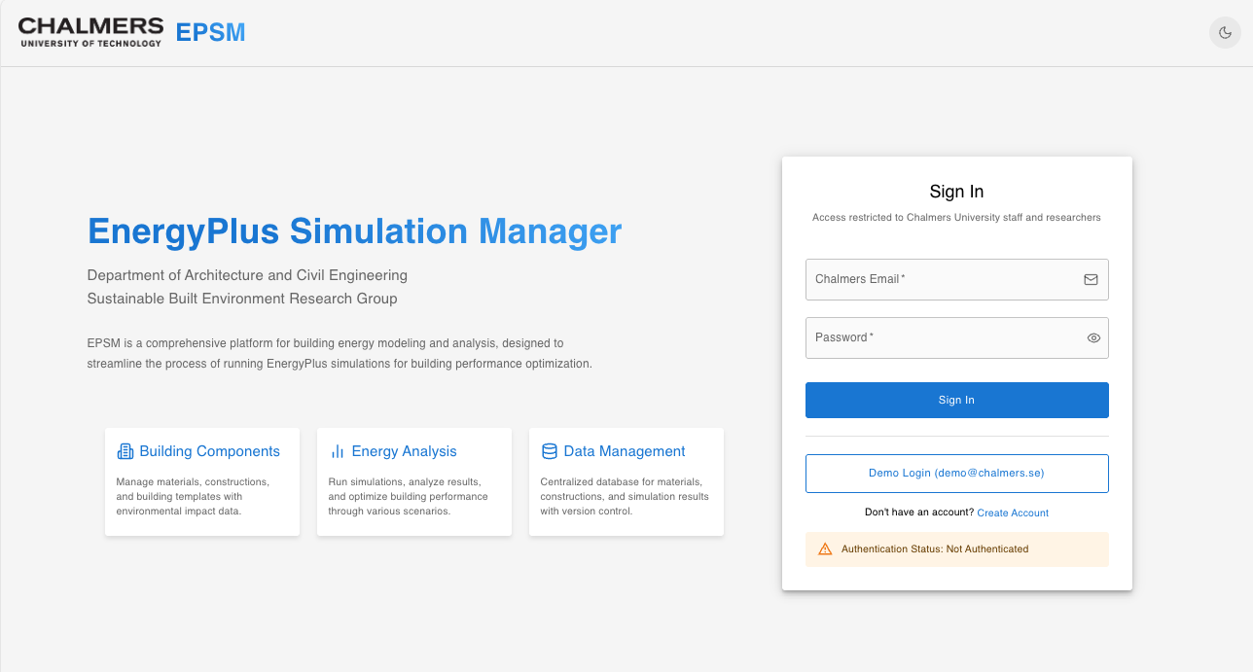Use the Demo Login option

click(x=956, y=473)
